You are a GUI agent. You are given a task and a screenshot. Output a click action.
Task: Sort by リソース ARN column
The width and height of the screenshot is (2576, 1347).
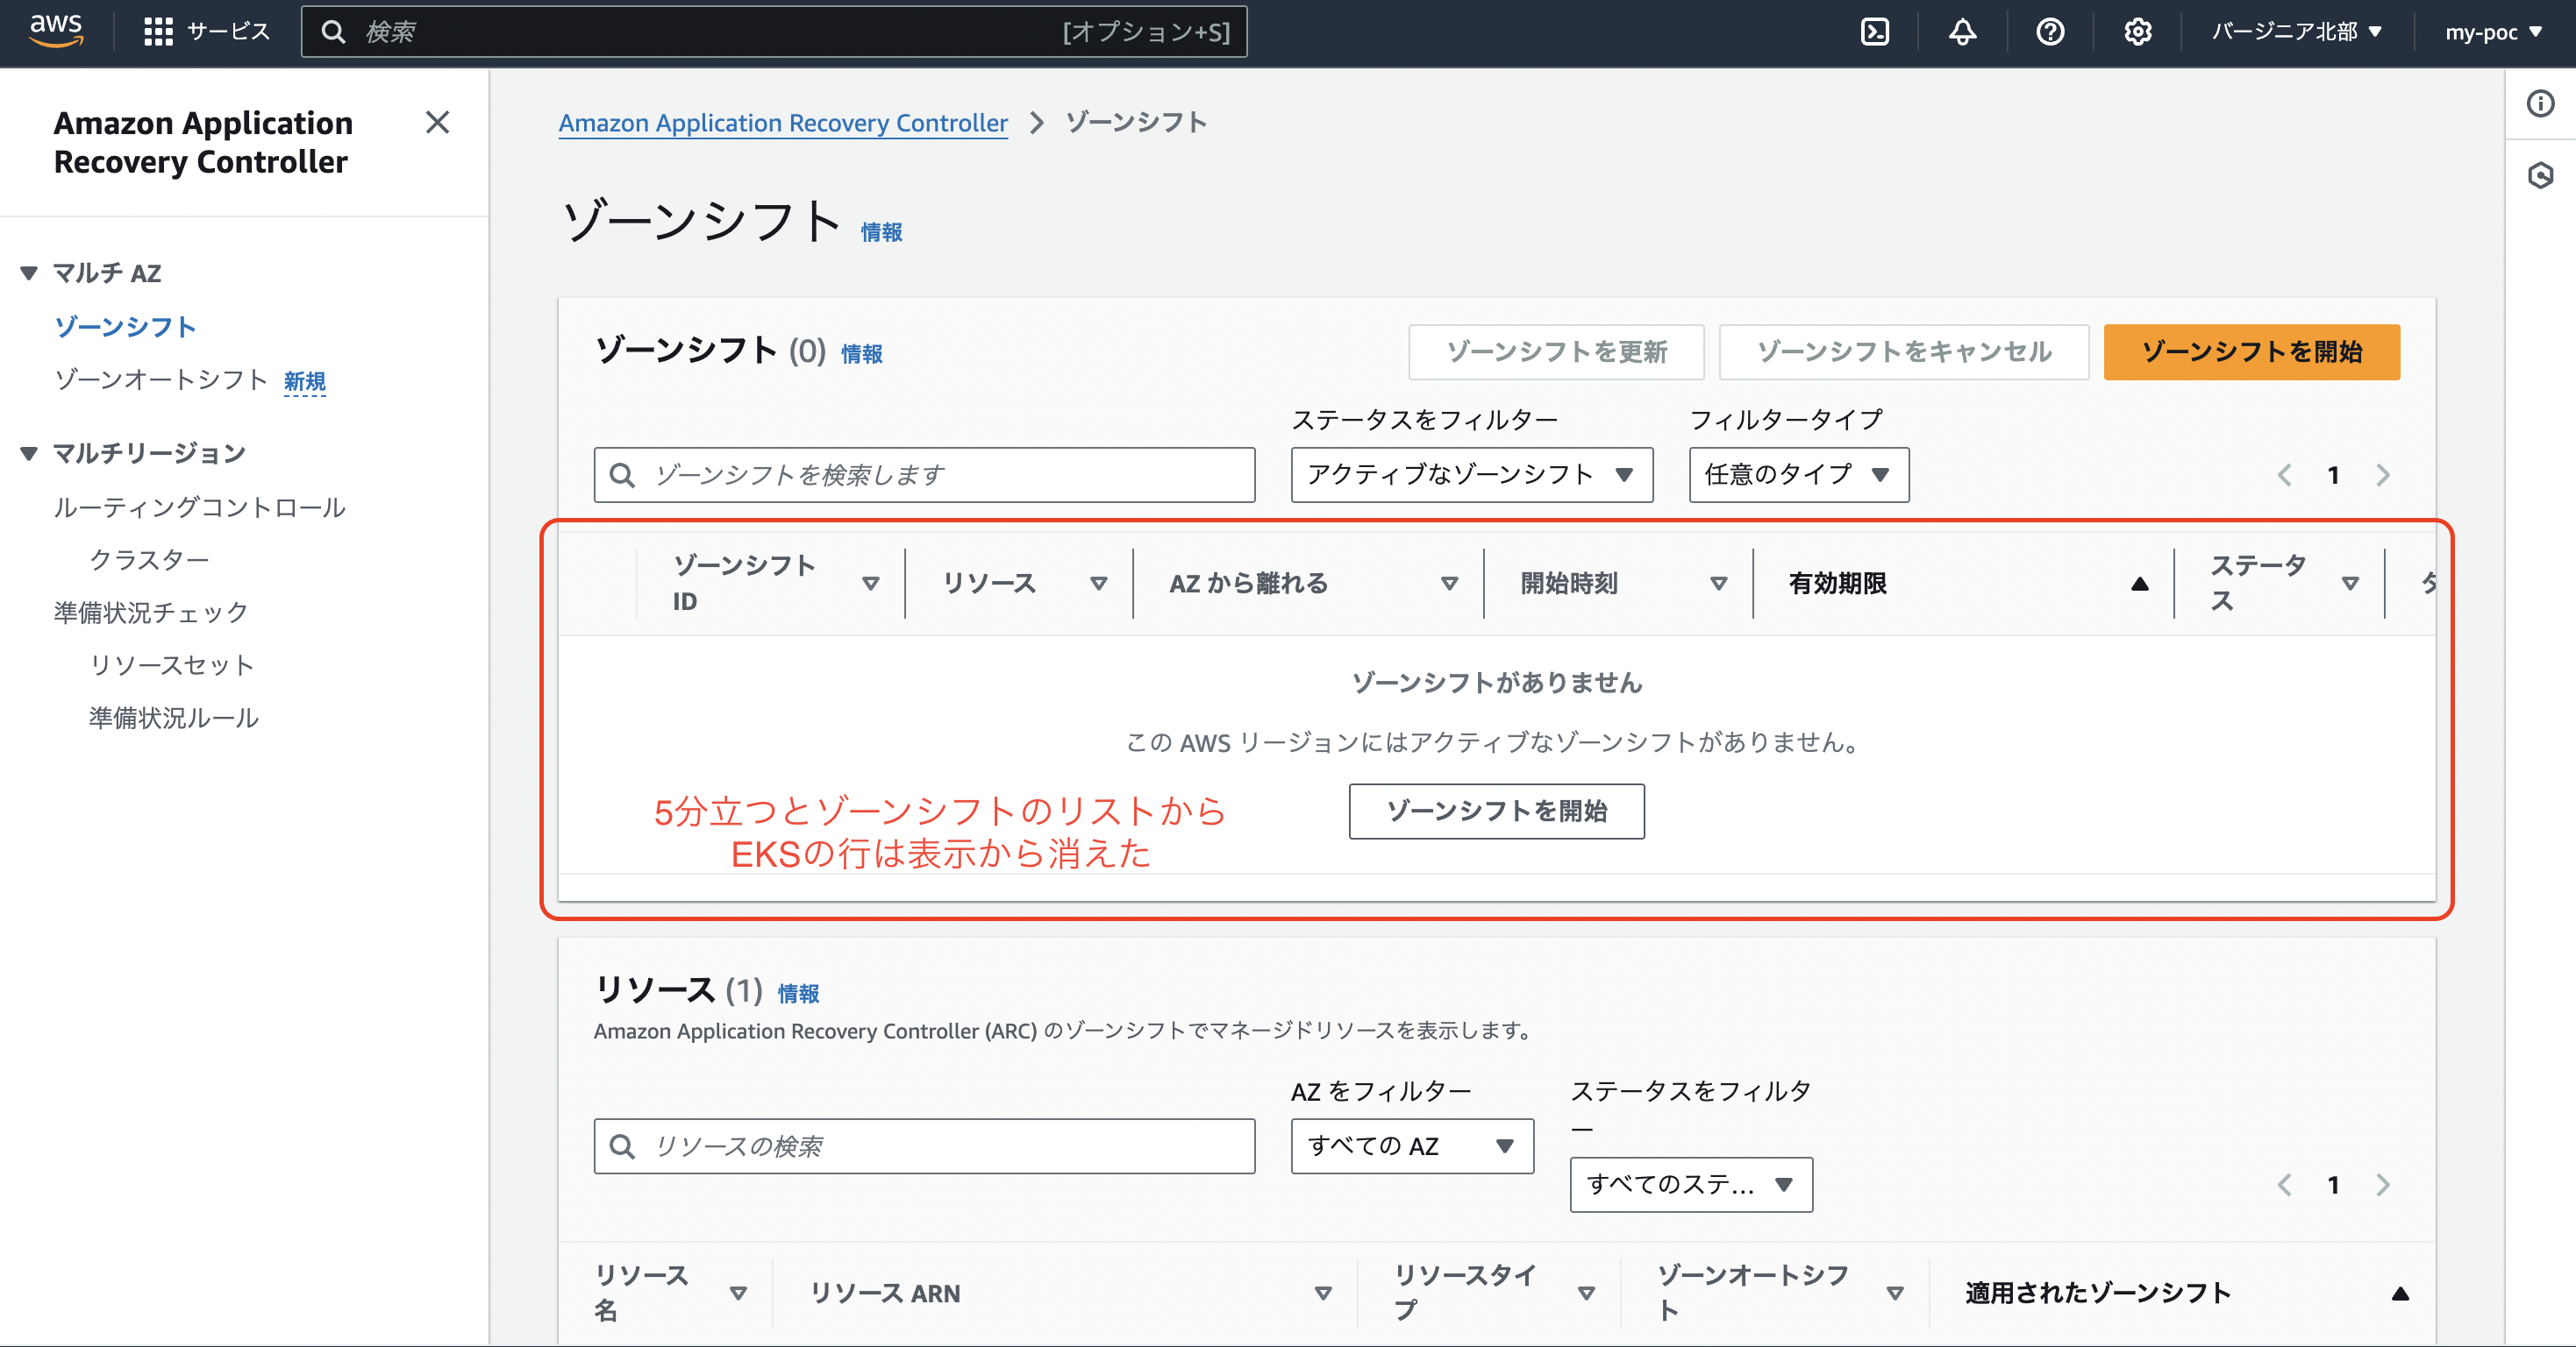click(1322, 1293)
